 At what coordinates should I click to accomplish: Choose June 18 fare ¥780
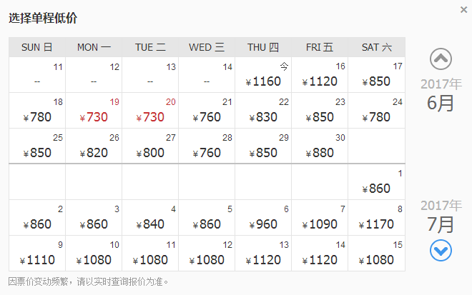(x=37, y=111)
